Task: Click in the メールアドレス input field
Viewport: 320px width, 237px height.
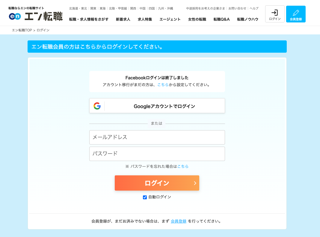Action: [157, 137]
